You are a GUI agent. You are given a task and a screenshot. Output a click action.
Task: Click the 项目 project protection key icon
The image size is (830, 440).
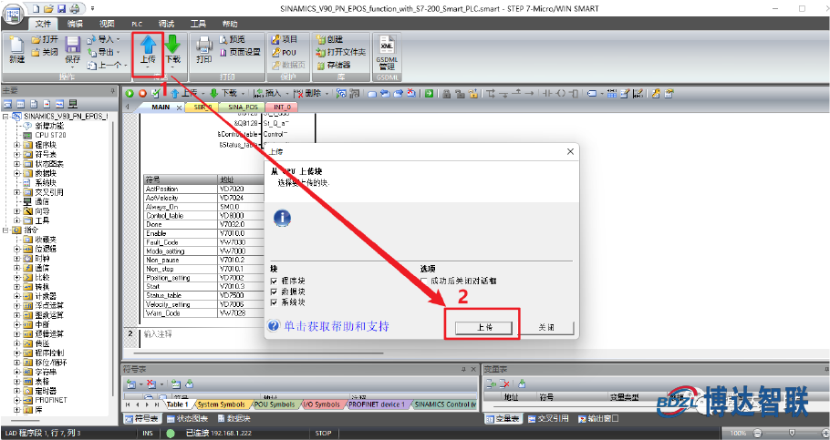coord(275,40)
